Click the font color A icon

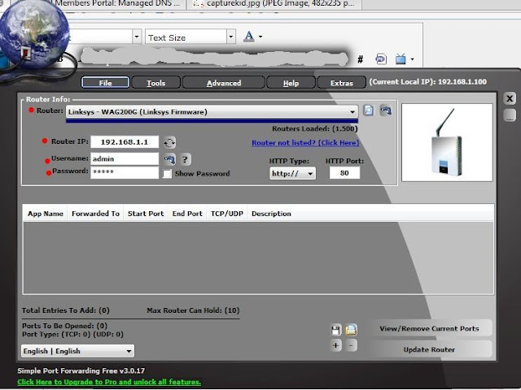[248, 36]
